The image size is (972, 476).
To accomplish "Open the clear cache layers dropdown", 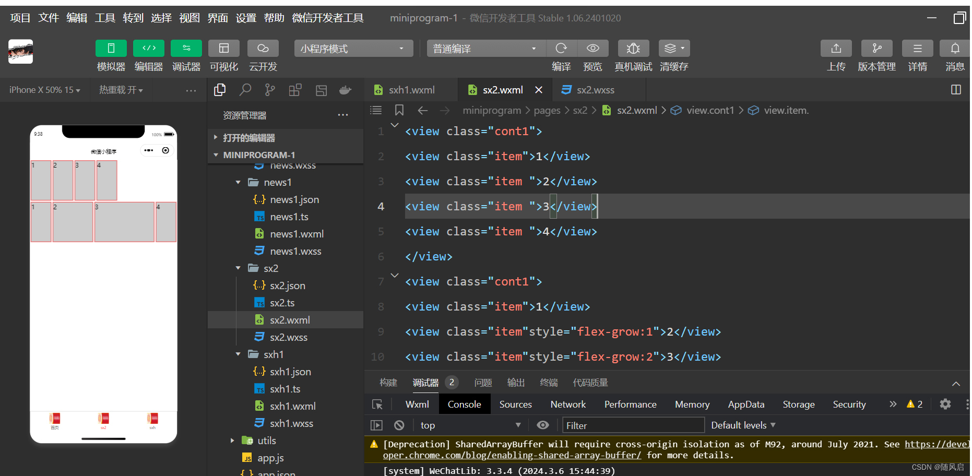I will click(x=674, y=49).
